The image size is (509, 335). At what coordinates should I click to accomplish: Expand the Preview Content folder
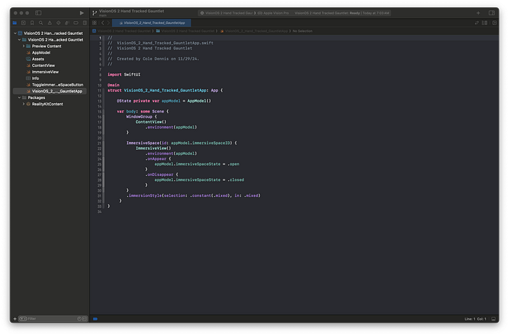click(x=23, y=47)
